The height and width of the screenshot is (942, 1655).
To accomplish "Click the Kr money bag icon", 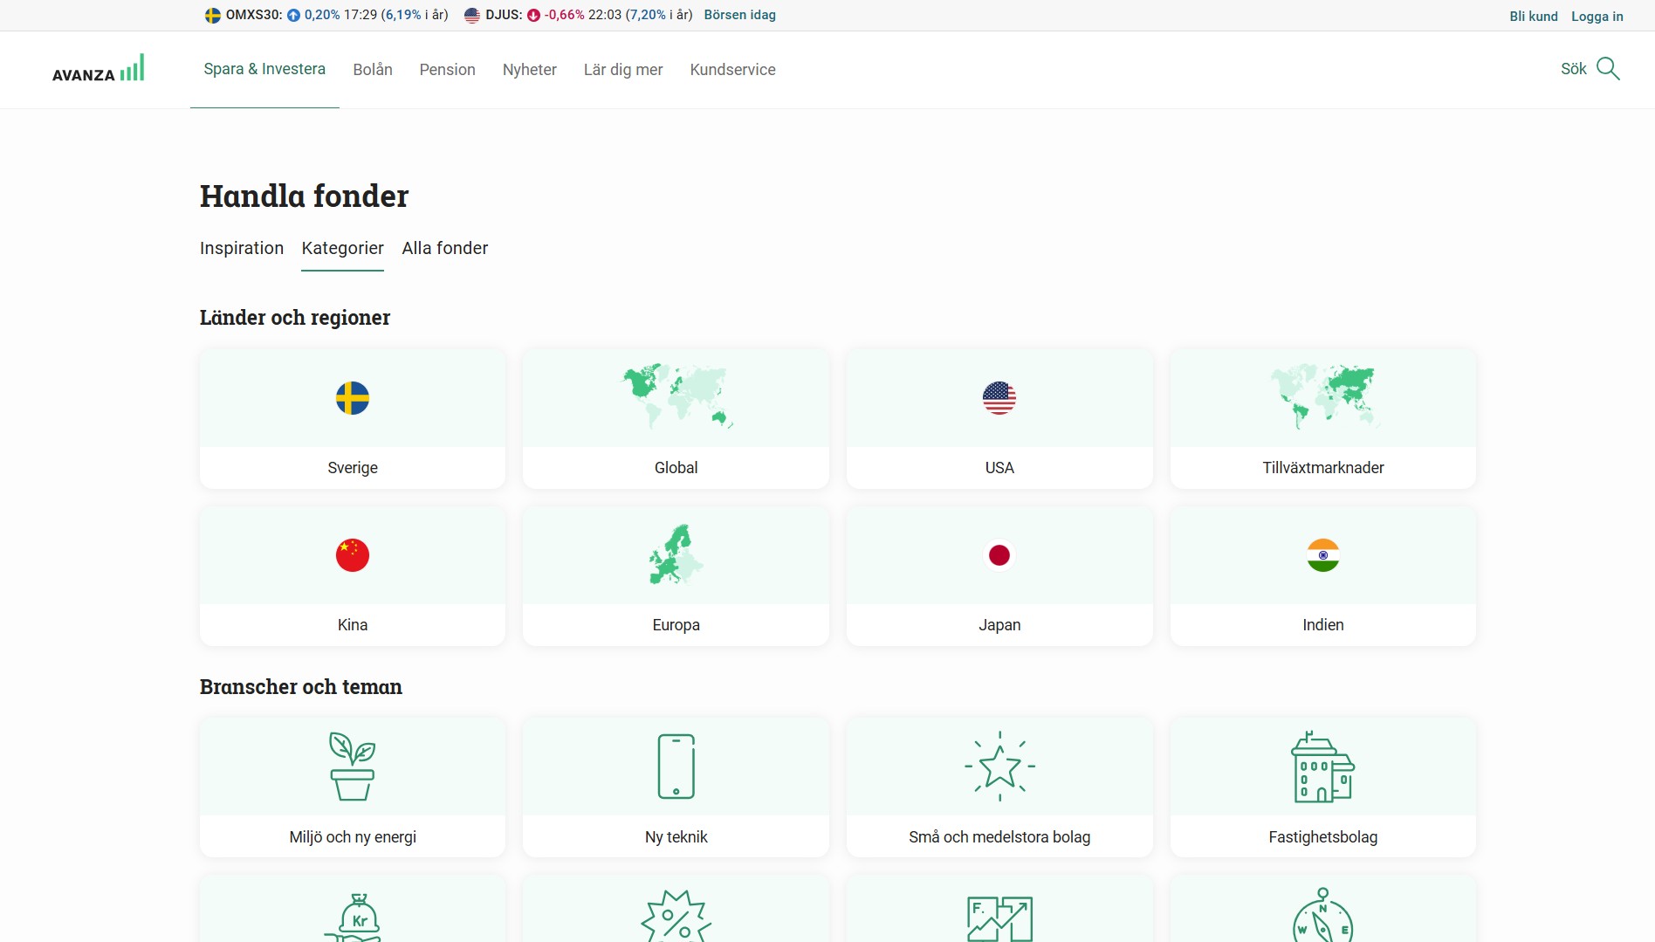I will click(353, 917).
